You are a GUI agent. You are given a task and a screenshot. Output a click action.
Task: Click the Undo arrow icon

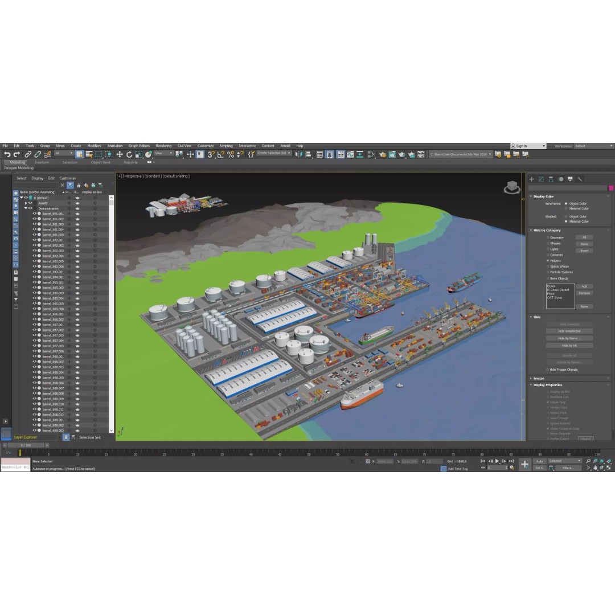(x=7, y=154)
